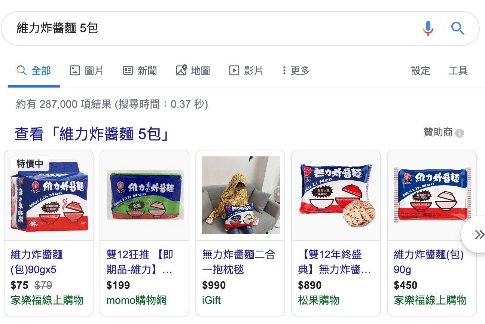The image size is (485, 324).
Task: Click the 特價中 five-pack product image
Action: pyautogui.click(x=49, y=195)
